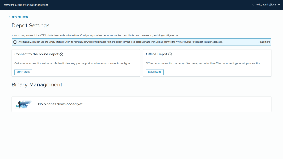
Task: Click the user profile icon in header
Action: tap(253, 5)
